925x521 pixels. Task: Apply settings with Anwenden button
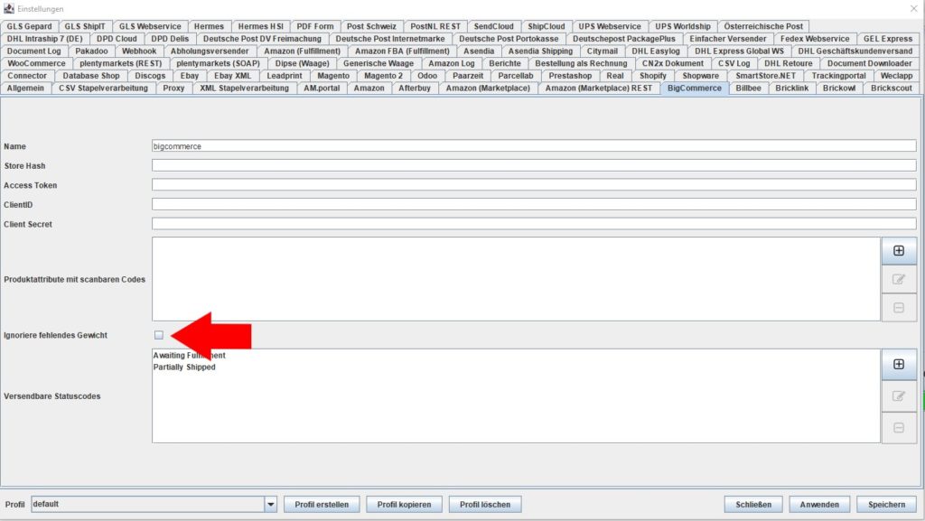[819, 505]
